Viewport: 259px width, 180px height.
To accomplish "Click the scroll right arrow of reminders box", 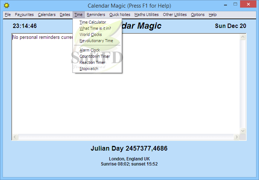I will pos(236,137).
